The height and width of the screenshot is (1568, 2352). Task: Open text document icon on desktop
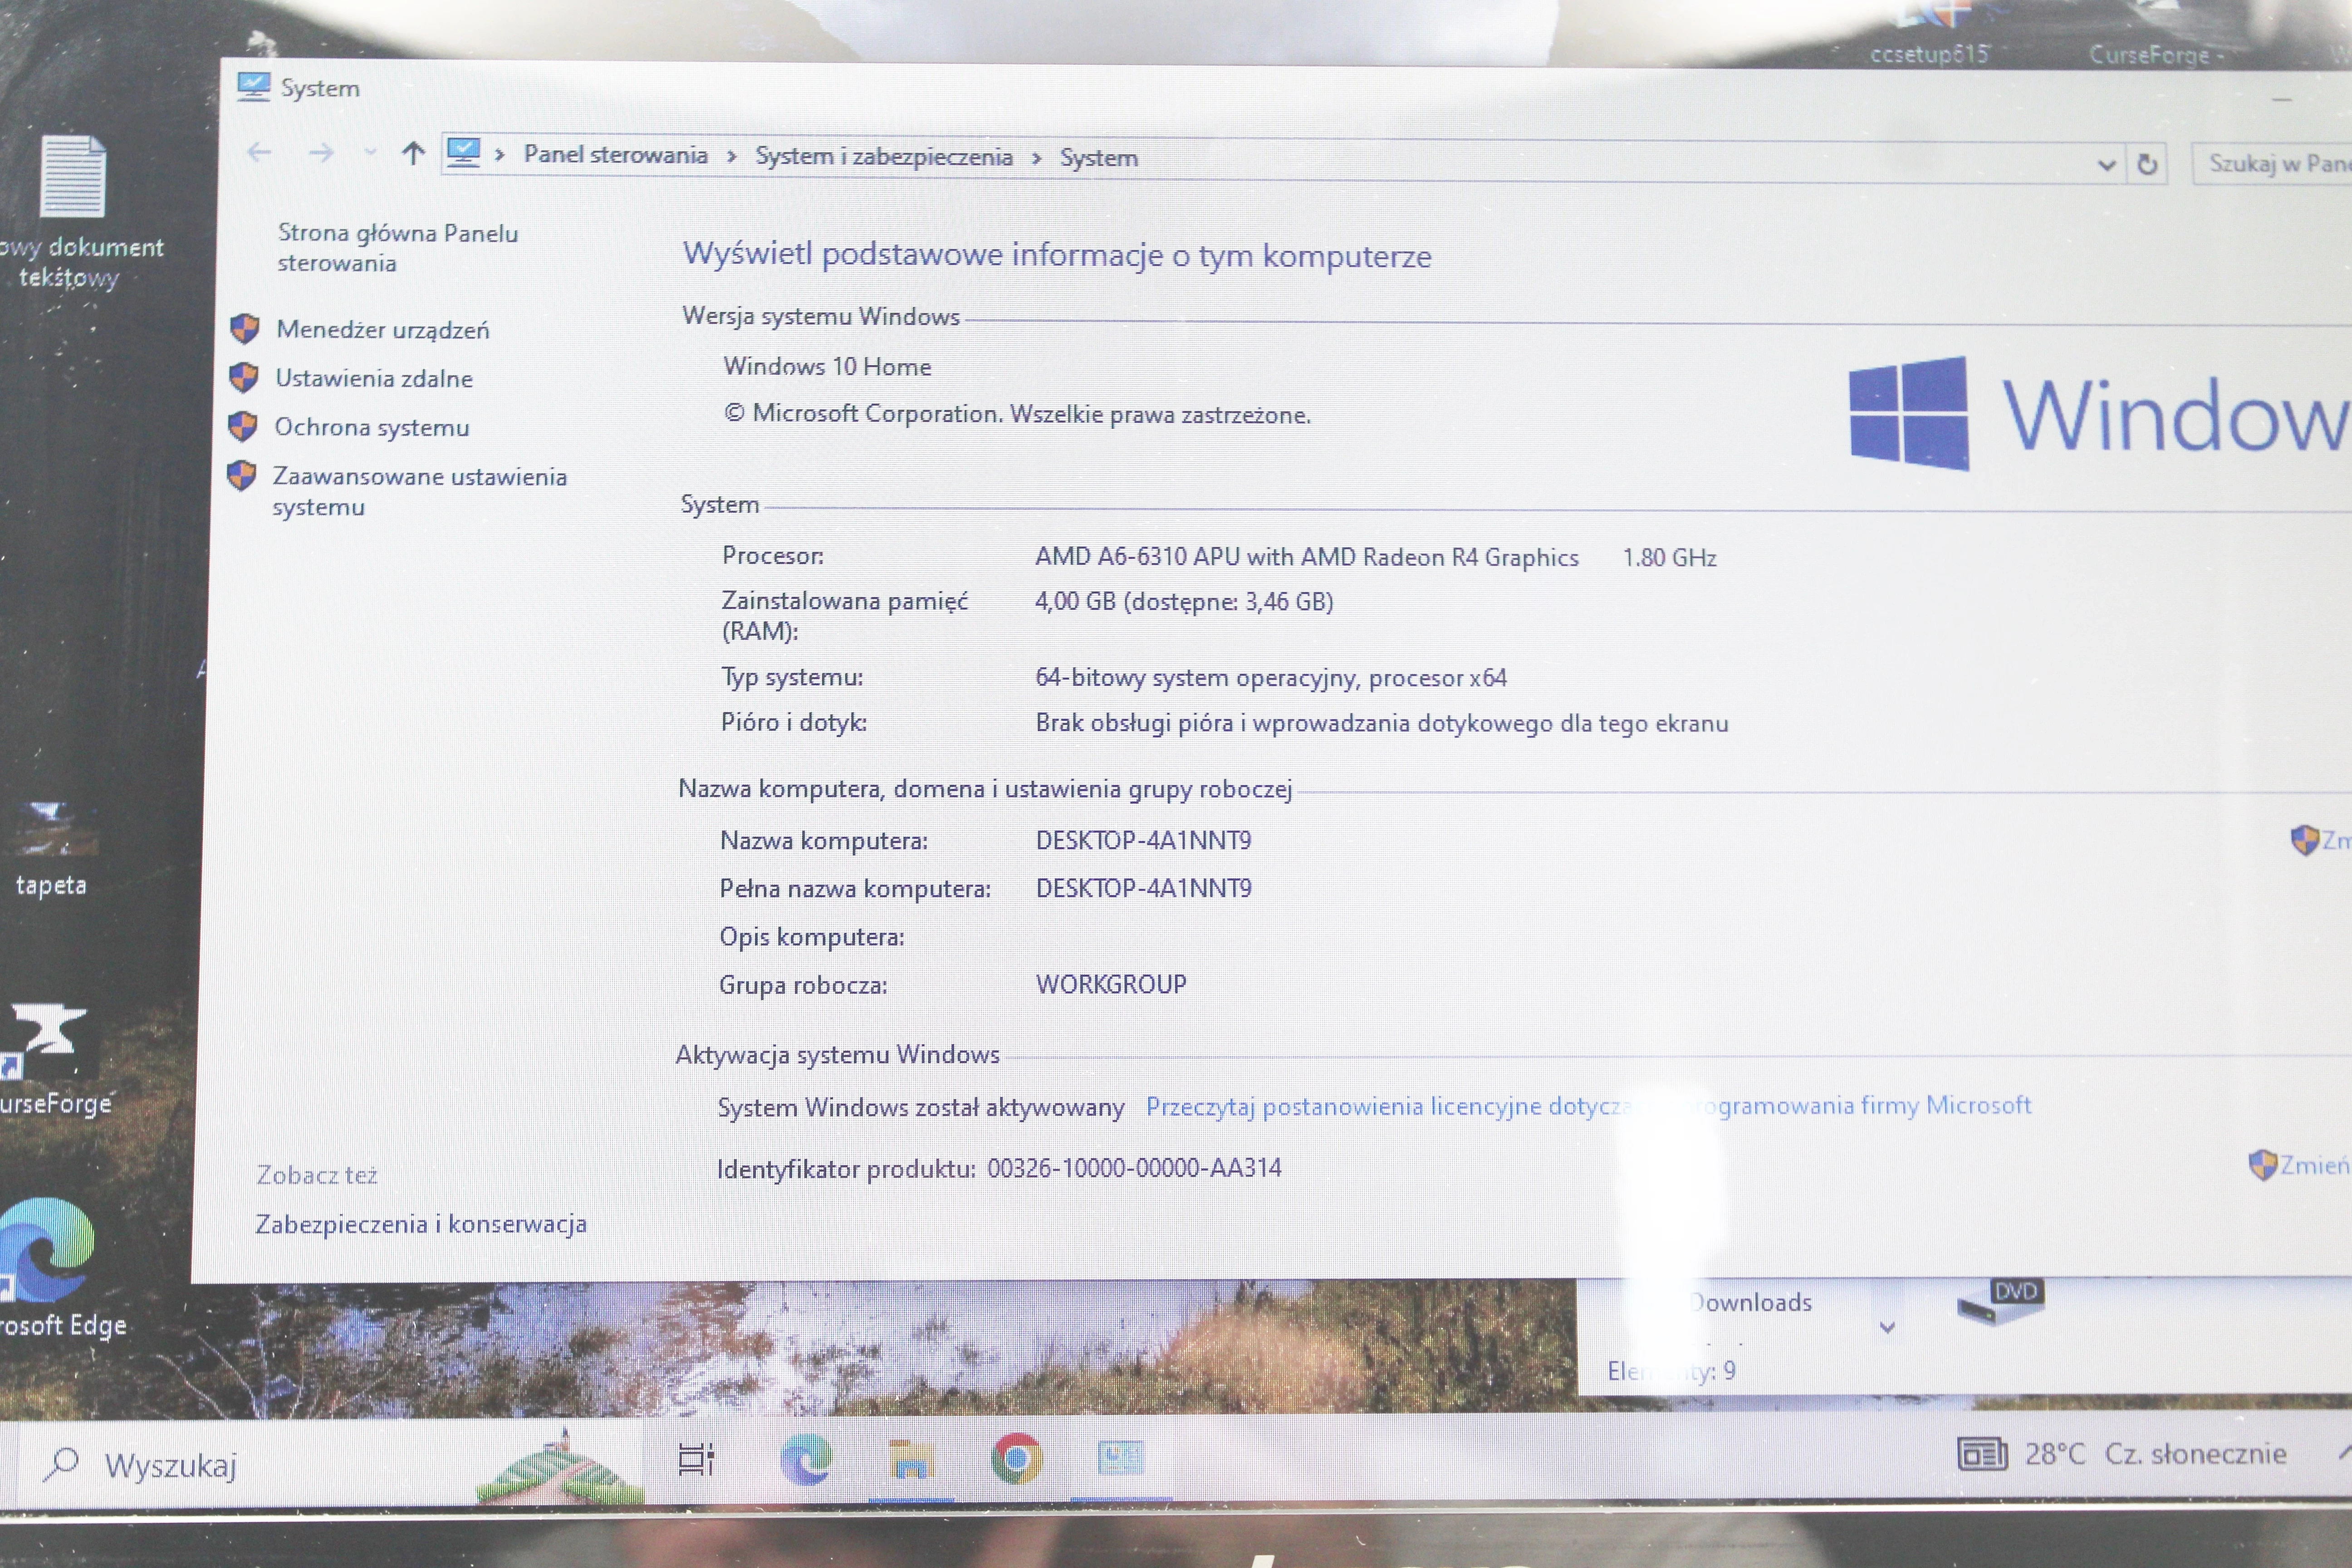click(72, 176)
